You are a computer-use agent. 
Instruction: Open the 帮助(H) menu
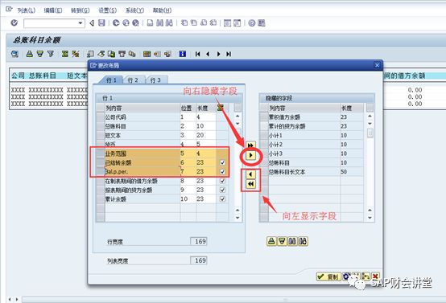pos(162,10)
